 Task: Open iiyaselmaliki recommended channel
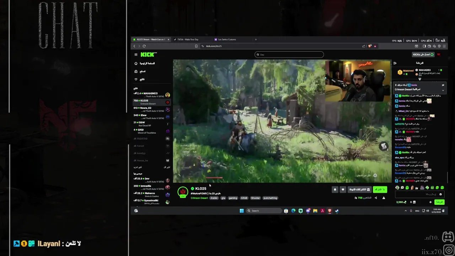click(x=152, y=202)
